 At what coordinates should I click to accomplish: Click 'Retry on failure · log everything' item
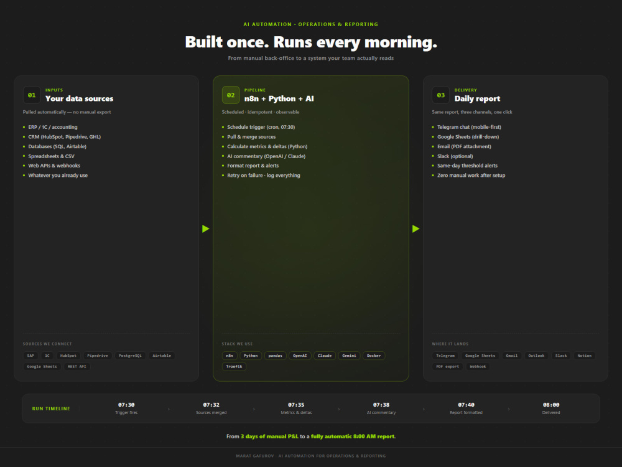263,175
